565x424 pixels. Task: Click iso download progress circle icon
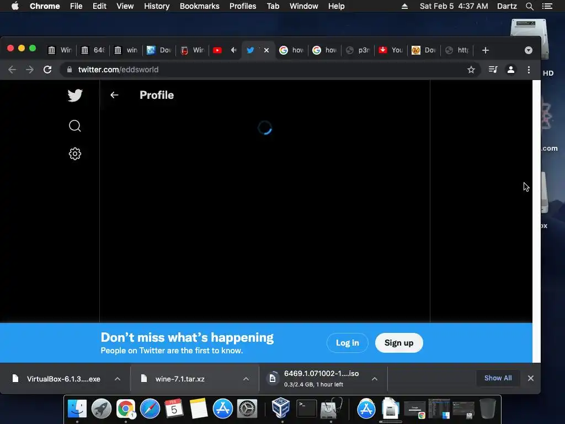point(273,379)
